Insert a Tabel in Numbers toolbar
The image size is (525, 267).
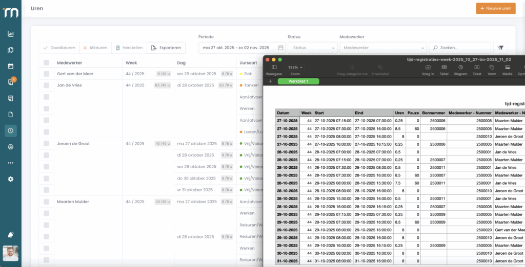pos(444,68)
